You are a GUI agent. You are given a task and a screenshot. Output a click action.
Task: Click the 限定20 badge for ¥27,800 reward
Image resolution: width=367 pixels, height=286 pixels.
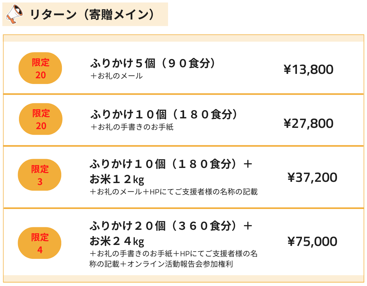click(x=41, y=119)
